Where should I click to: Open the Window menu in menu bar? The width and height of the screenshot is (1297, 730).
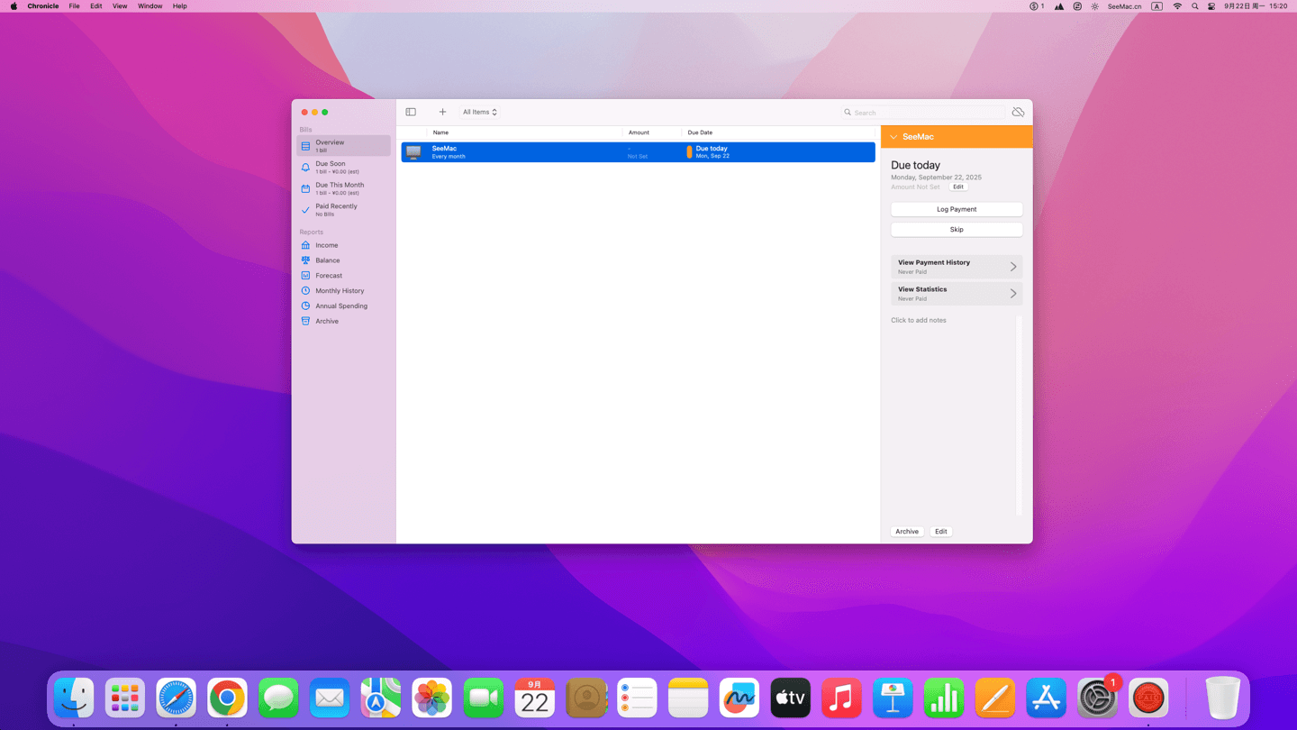point(150,6)
